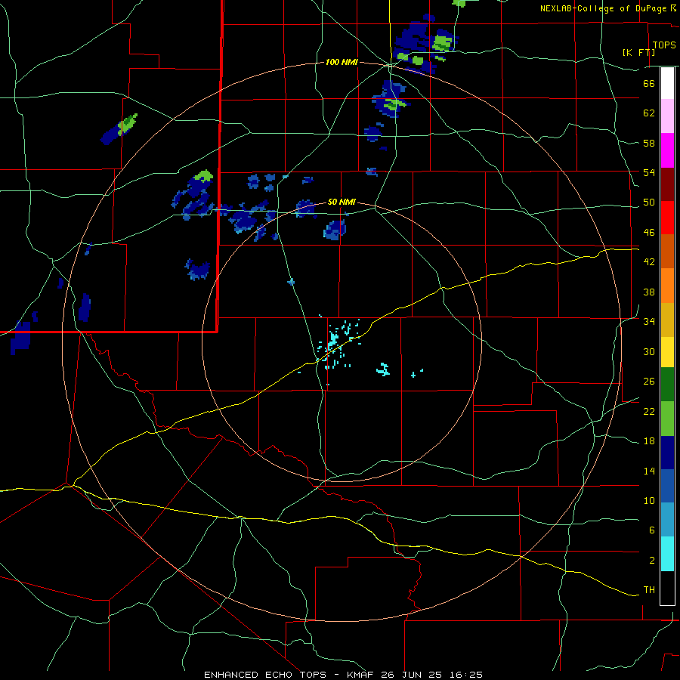This screenshot has width=680, height=680.
Task: Click the 'TOPS' legend title
Action: point(664,45)
